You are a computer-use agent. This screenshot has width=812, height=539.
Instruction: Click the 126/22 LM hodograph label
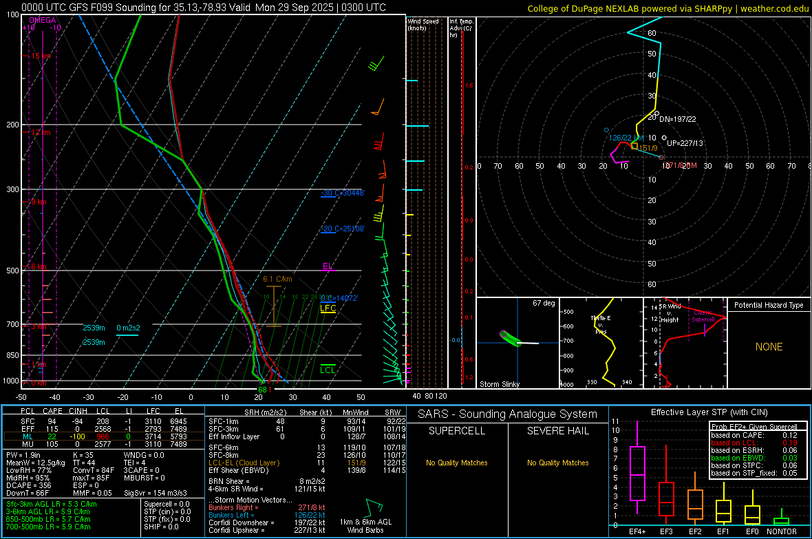click(x=626, y=138)
